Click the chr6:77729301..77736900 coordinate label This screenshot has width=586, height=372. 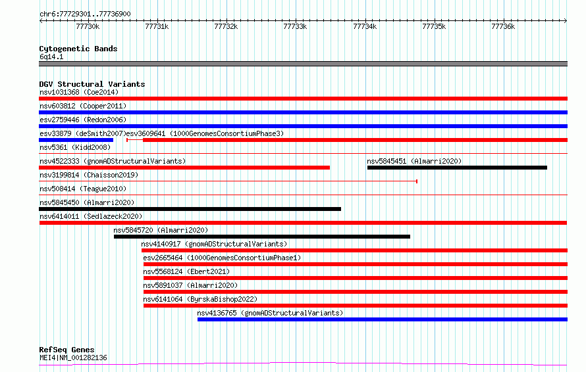click(x=85, y=14)
